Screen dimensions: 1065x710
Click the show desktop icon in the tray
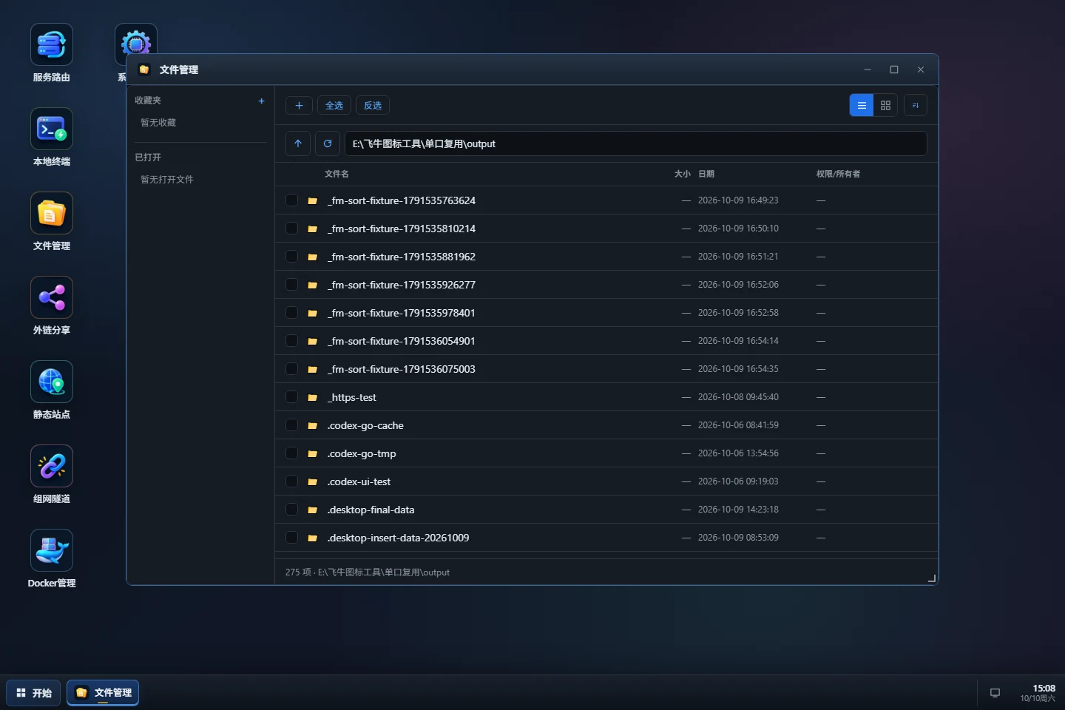pyautogui.click(x=995, y=693)
